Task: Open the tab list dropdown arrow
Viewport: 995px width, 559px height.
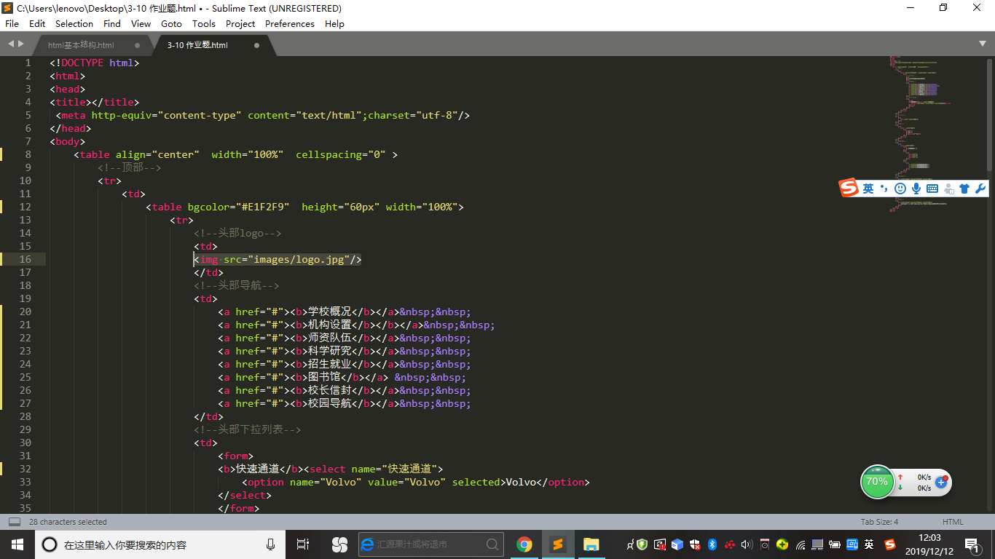Action: pyautogui.click(x=983, y=44)
